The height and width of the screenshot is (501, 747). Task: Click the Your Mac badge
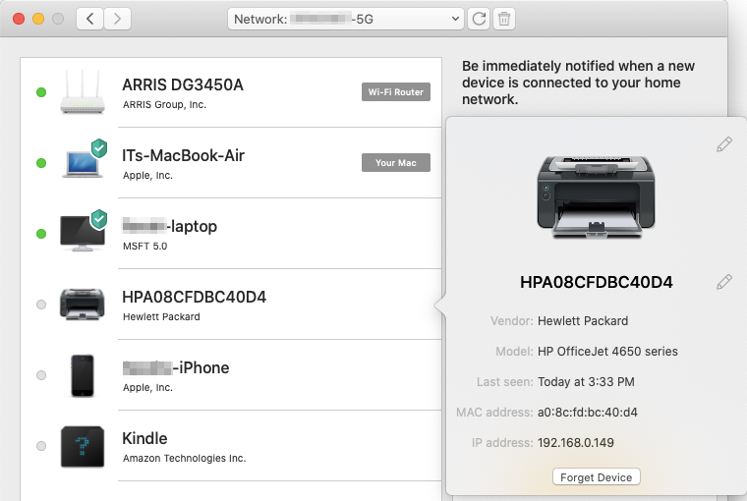click(x=396, y=162)
